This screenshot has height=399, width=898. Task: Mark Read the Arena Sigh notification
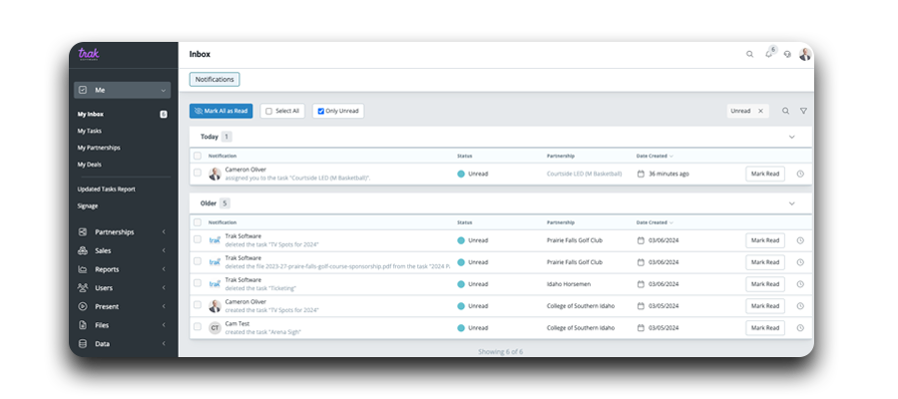(x=765, y=328)
